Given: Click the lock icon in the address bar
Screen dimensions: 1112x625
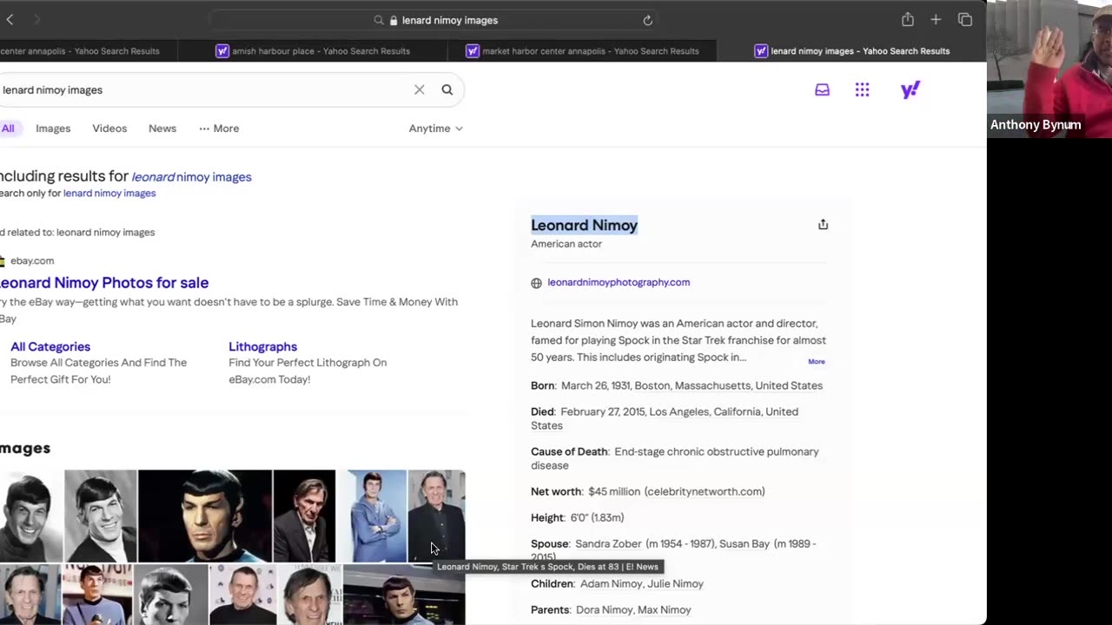Looking at the screenshot, I should pyautogui.click(x=394, y=20).
